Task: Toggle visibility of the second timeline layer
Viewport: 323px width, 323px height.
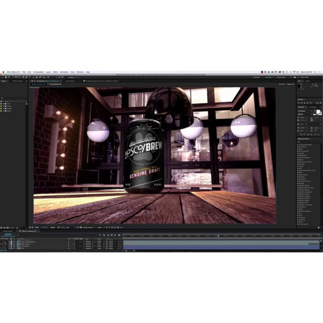Action: 2,244
